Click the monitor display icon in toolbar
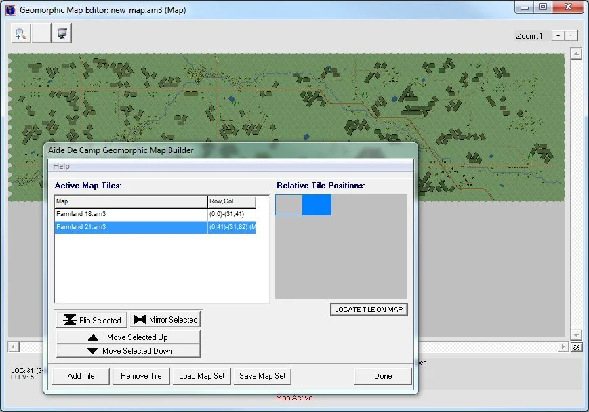This screenshot has height=412, width=589. coord(62,34)
